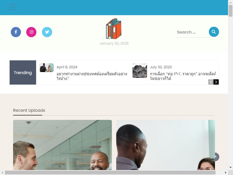This screenshot has width=233, height=175.
Task: Submit search with magnifier button
Action: click(214, 32)
